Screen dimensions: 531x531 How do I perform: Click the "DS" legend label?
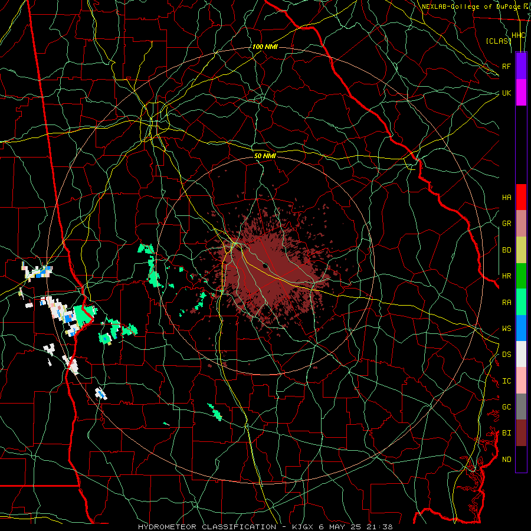click(506, 355)
